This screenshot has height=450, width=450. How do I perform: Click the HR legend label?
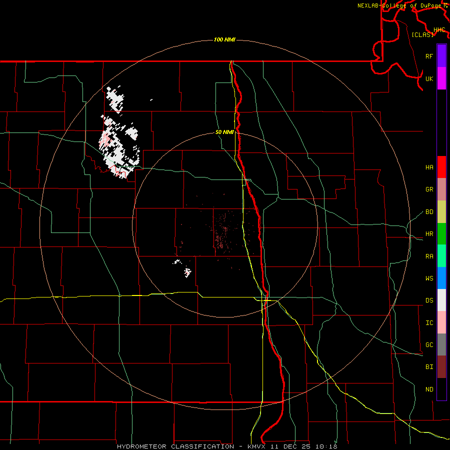429,234
